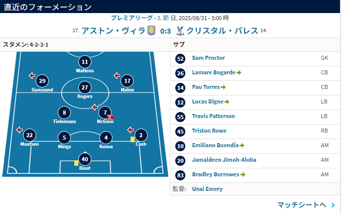341x214 pixels.
Task: Open the クリスタル・パレス team link
Action: [x=222, y=31]
